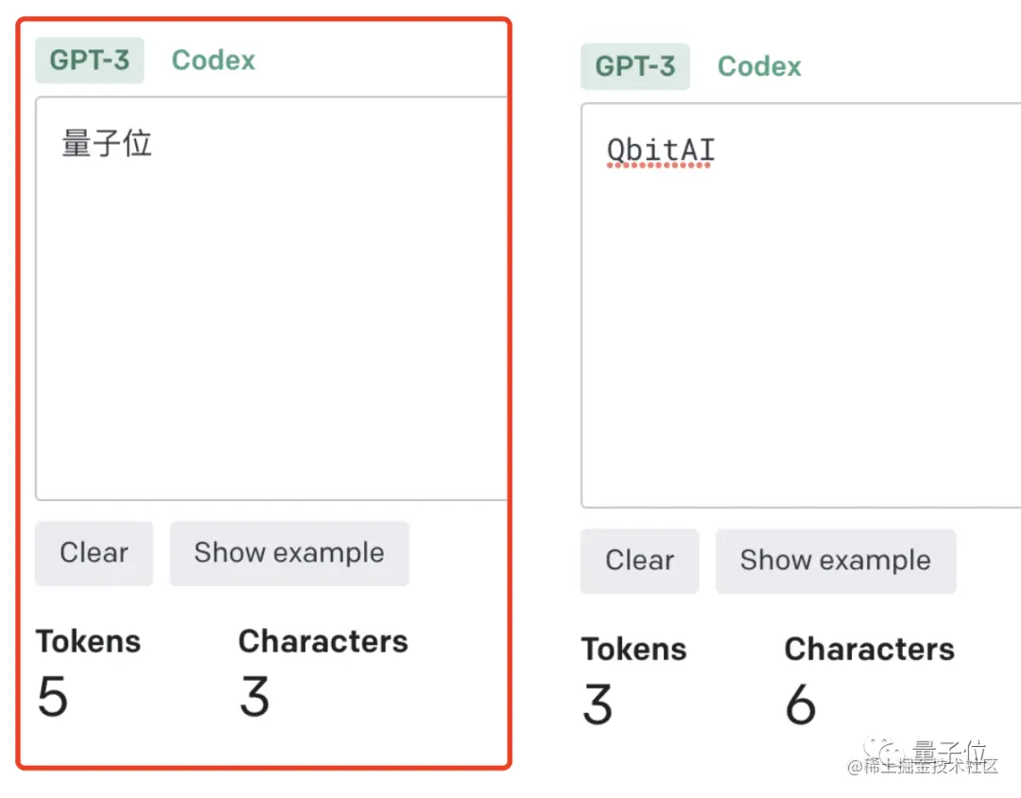Click the token count showing 5
This screenshot has height=798, width=1021.
(53, 696)
